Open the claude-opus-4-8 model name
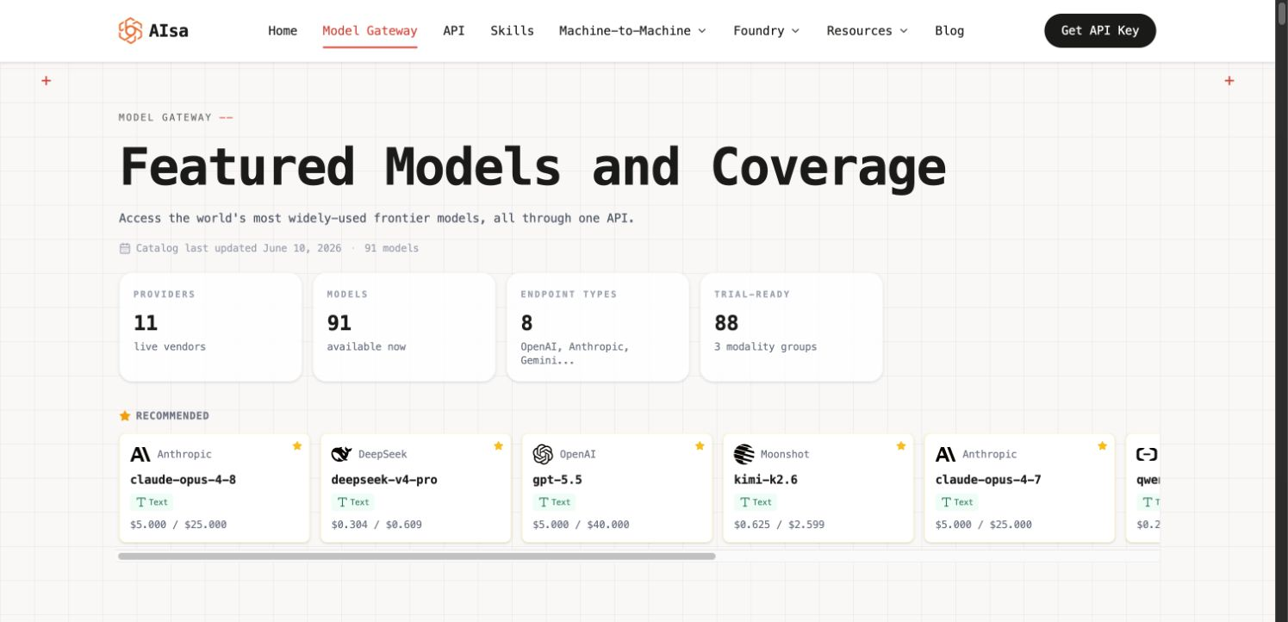The height and width of the screenshot is (622, 1288). [184, 480]
